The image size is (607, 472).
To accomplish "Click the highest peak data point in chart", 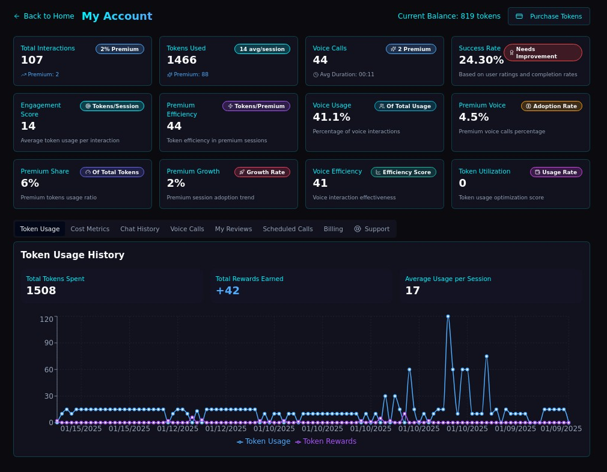I will pos(448,316).
